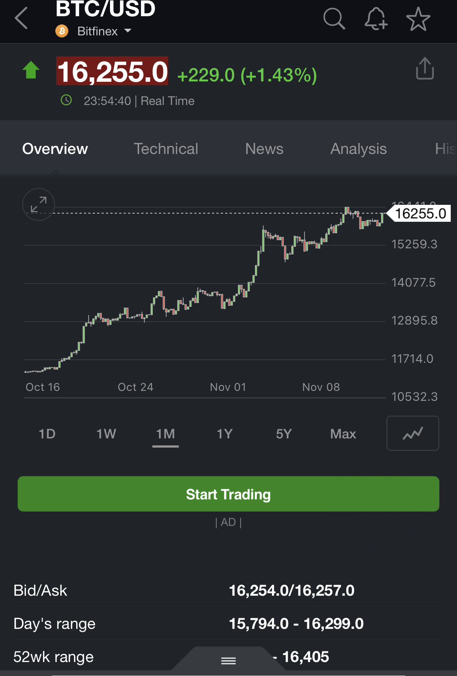Go to the Analysis tab
Viewport: 457px width, 676px height.
358,149
